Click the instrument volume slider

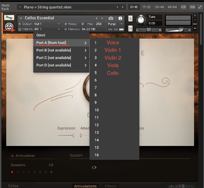coord(178,30)
